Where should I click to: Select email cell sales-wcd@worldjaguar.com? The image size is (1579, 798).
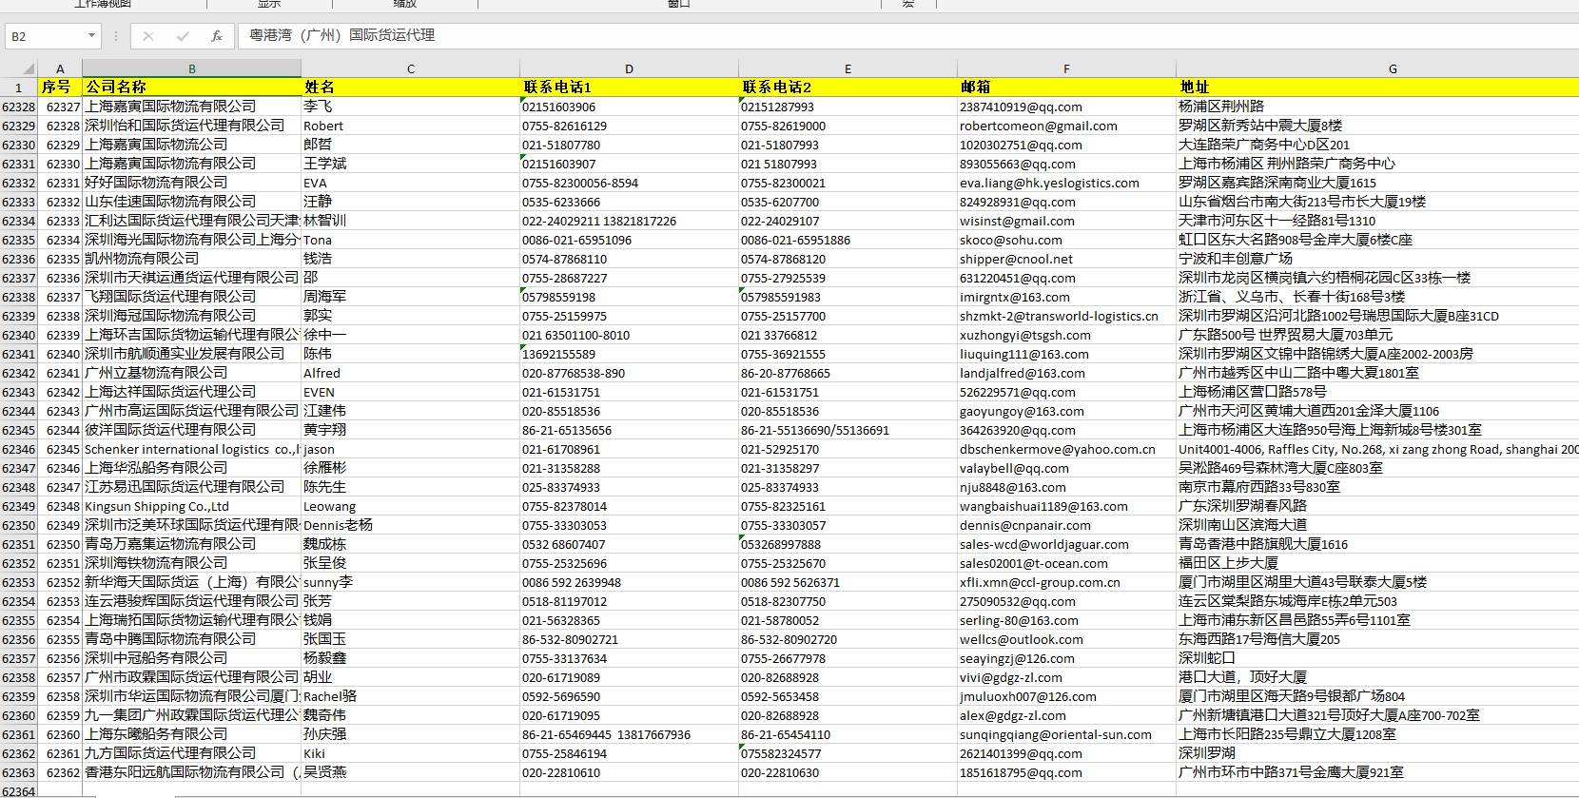coord(1066,544)
